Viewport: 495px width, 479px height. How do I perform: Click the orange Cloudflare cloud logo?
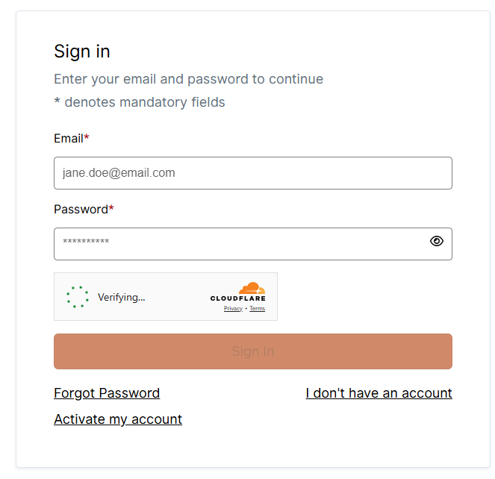[252, 288]
